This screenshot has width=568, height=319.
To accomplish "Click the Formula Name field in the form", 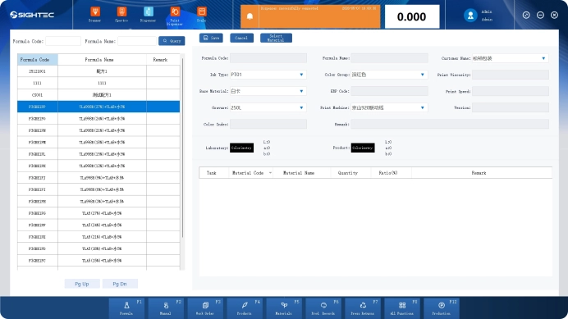I will (x=389, y=58).
